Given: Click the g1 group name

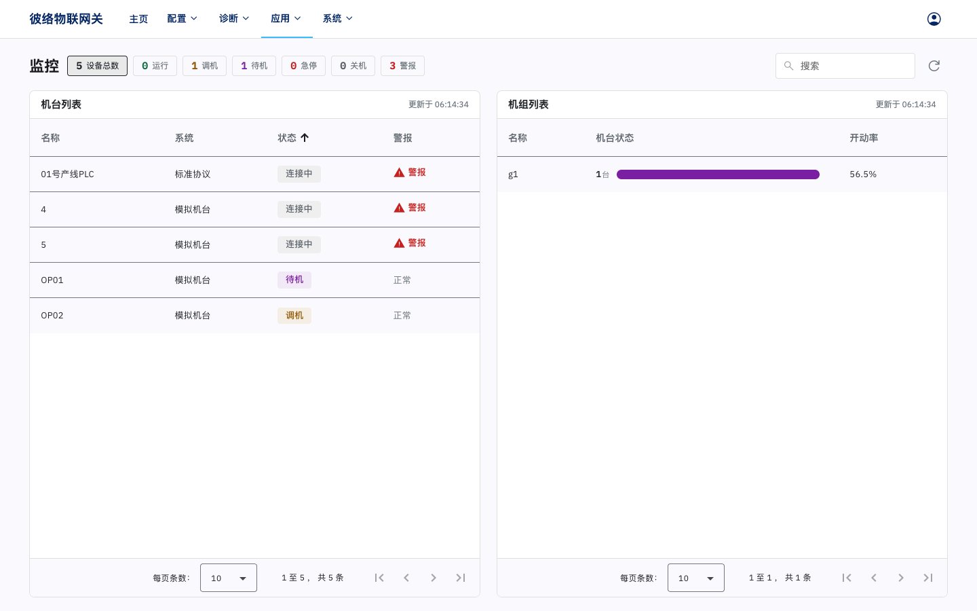Looking at the screenshot, I should [x=513, y=174].
